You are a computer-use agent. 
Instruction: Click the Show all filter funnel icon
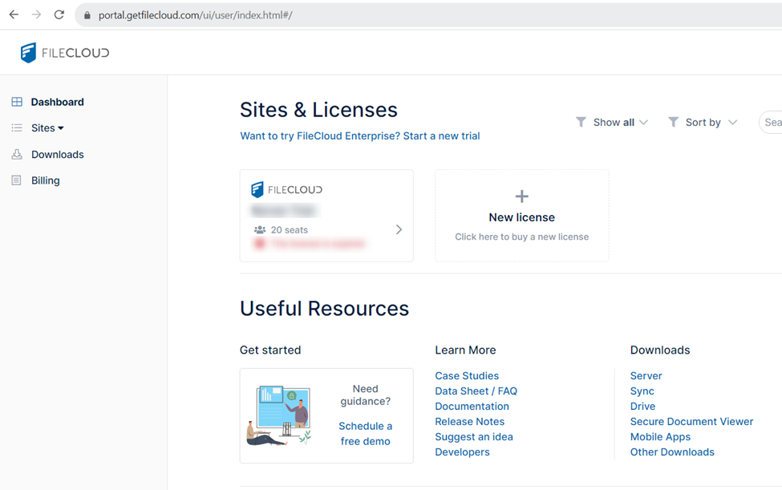581,122
